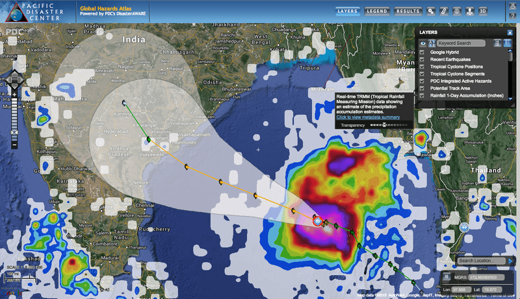The width and height of the screenshot is (520, 299).
Task: Toggle the Tropical Cyclone Positions checkbox
Action: (x=422, y=66)
